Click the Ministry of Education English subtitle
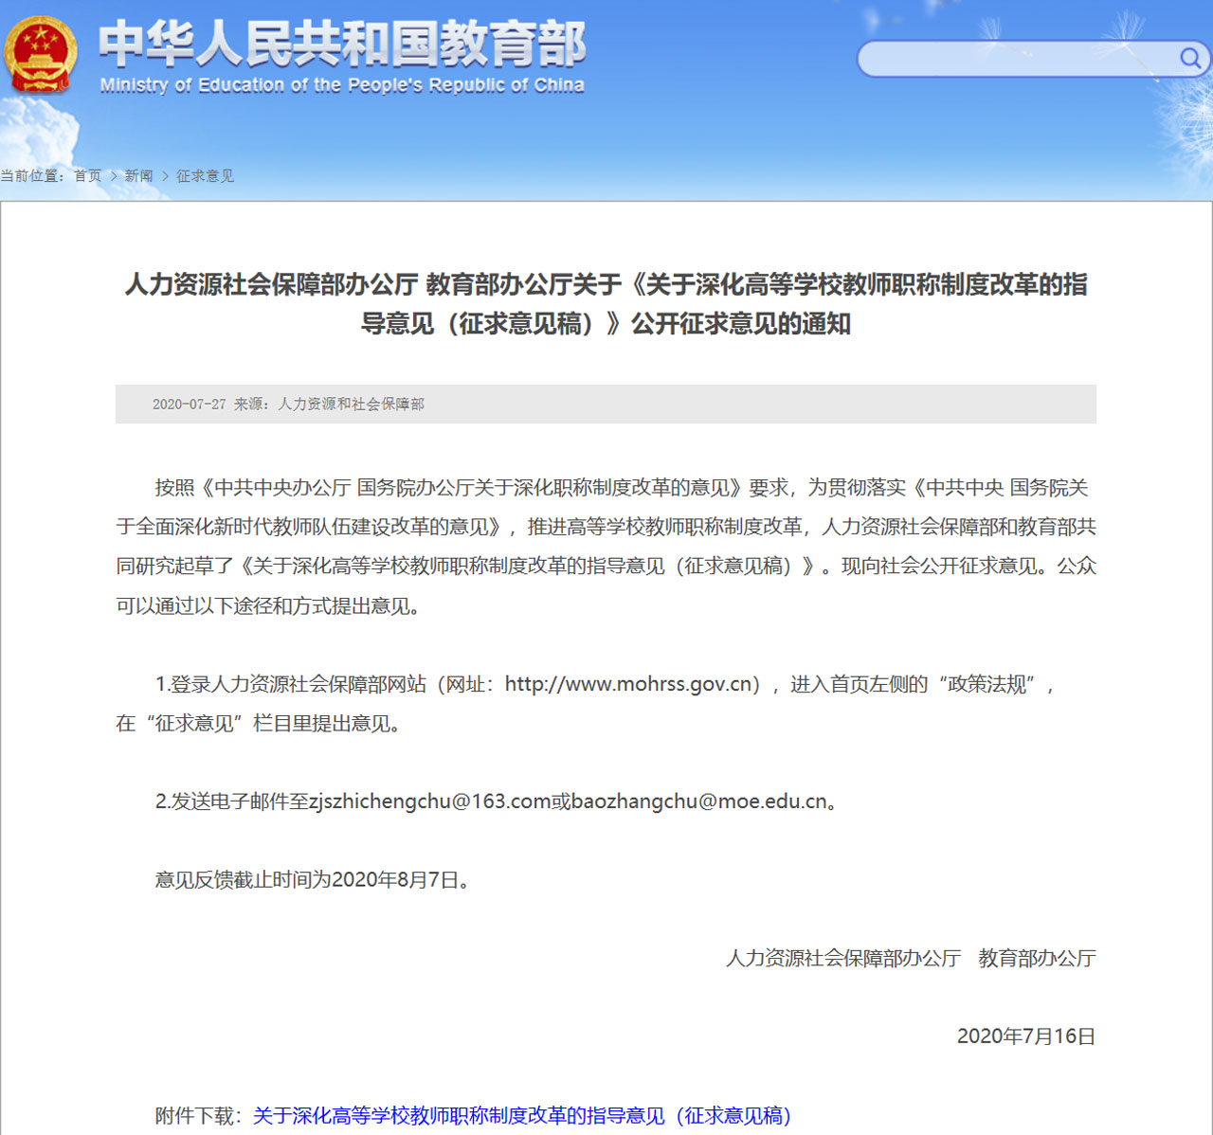 coord(342,85)
